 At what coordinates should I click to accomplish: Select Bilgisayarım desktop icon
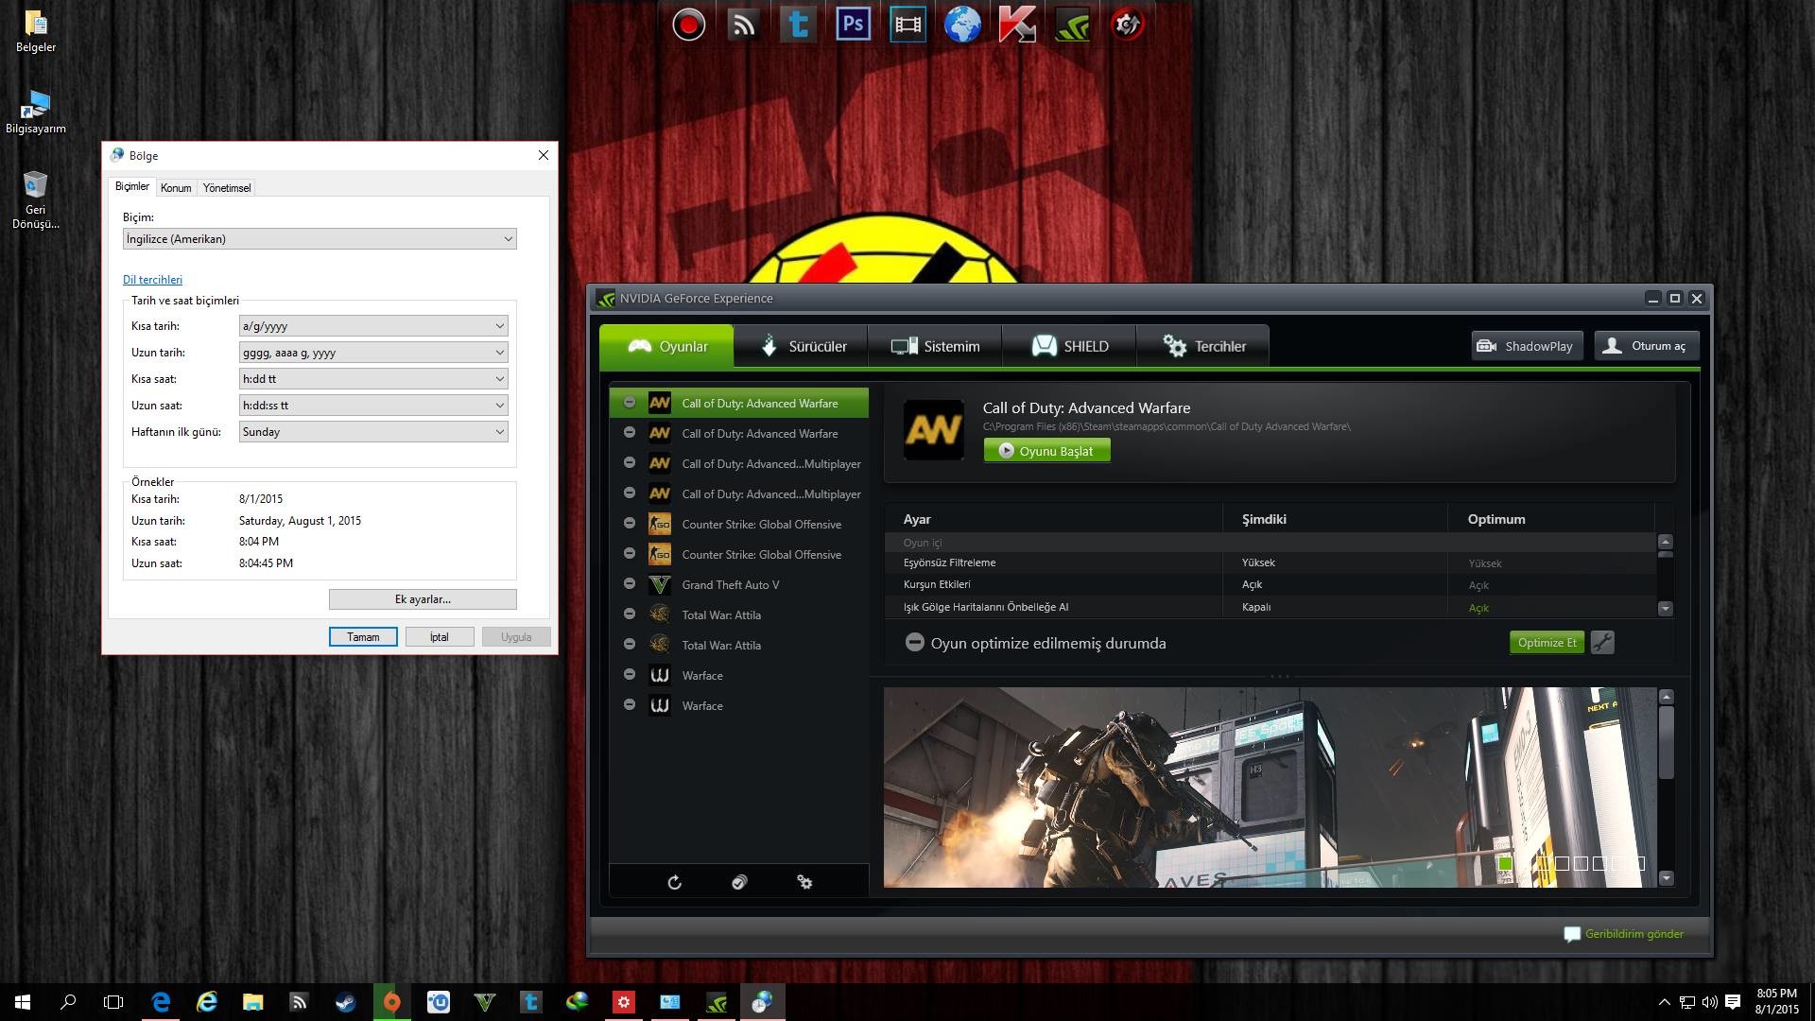click(36, 112)
